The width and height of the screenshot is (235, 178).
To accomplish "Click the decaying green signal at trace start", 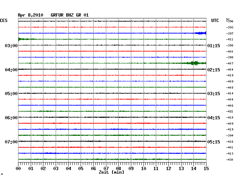I will coord(26,39).
